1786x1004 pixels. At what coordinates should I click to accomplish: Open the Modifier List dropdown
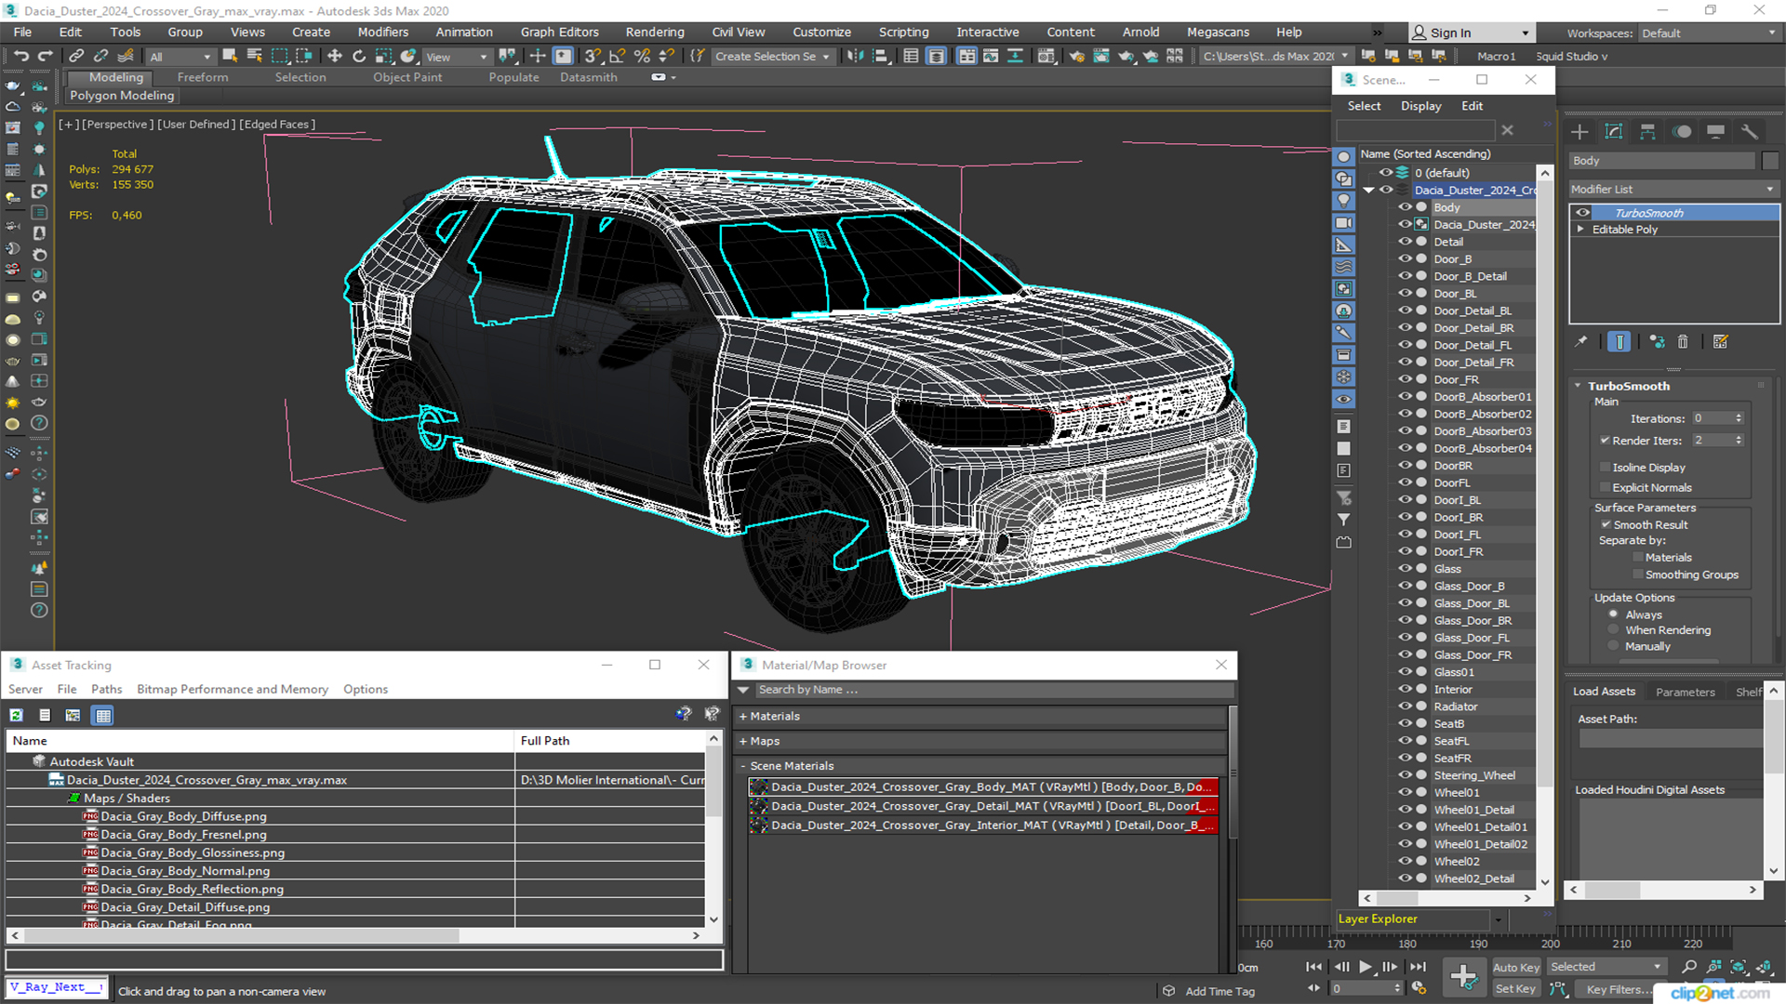point(1673,189)
